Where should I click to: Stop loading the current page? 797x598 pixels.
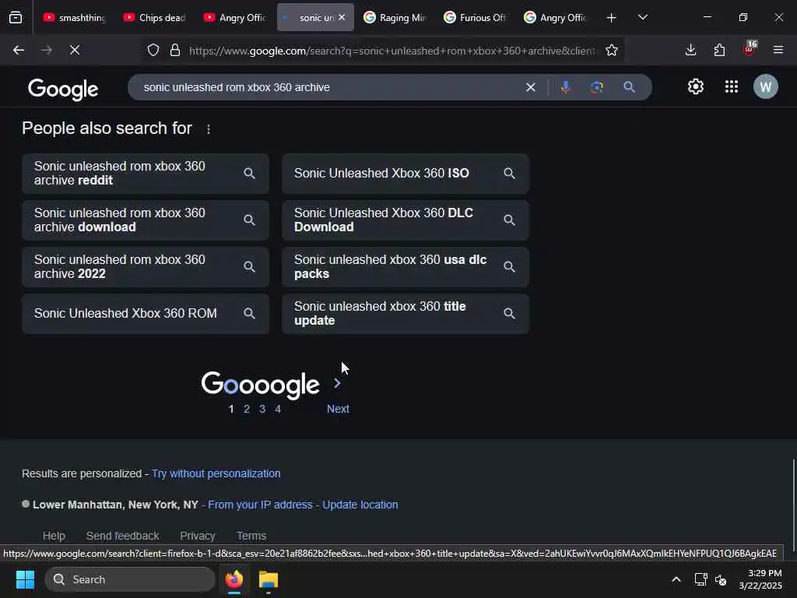coord(74,50)
